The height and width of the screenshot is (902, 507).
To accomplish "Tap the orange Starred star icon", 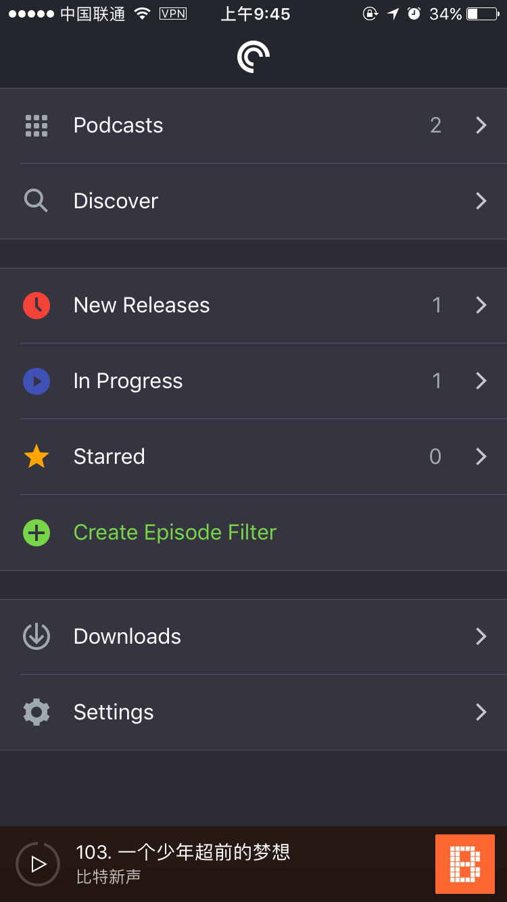I will point(37,457).
